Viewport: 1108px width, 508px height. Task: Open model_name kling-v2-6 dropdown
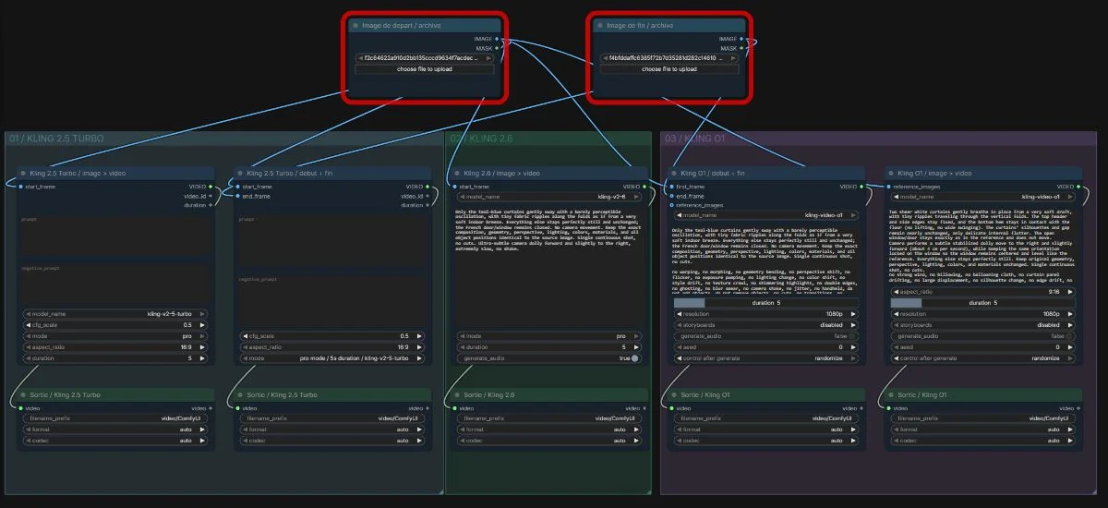[550, 197]
